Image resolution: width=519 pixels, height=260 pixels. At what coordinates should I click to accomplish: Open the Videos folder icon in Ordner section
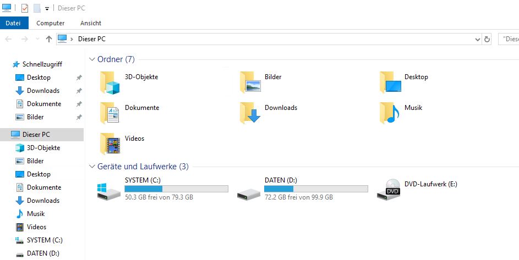pyautogui.click(x=110, y=143)
